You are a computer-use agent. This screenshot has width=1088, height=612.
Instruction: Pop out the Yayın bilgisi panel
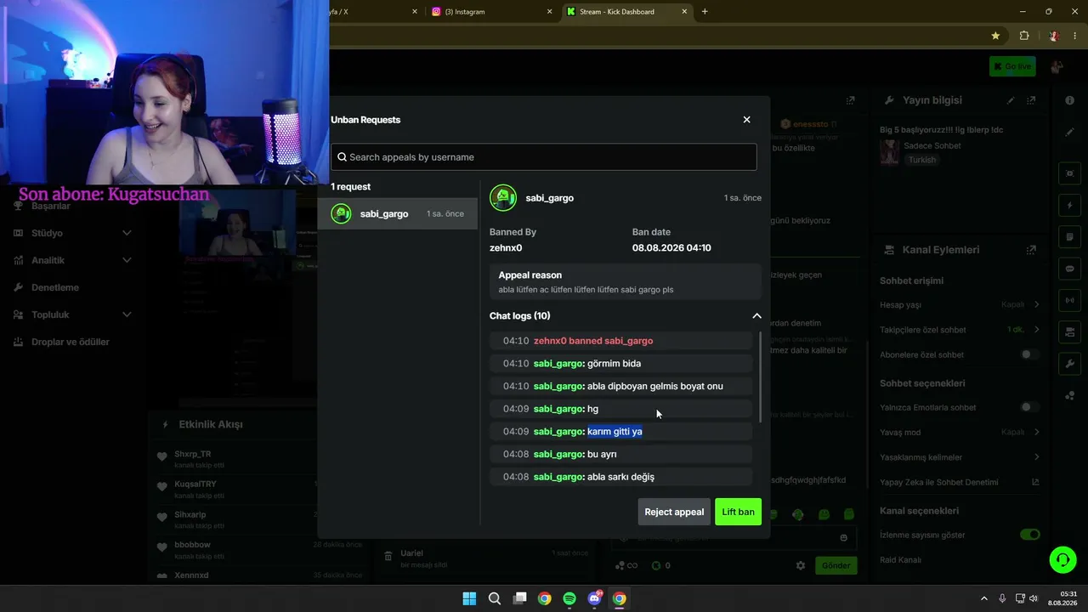pos(1031,100)
